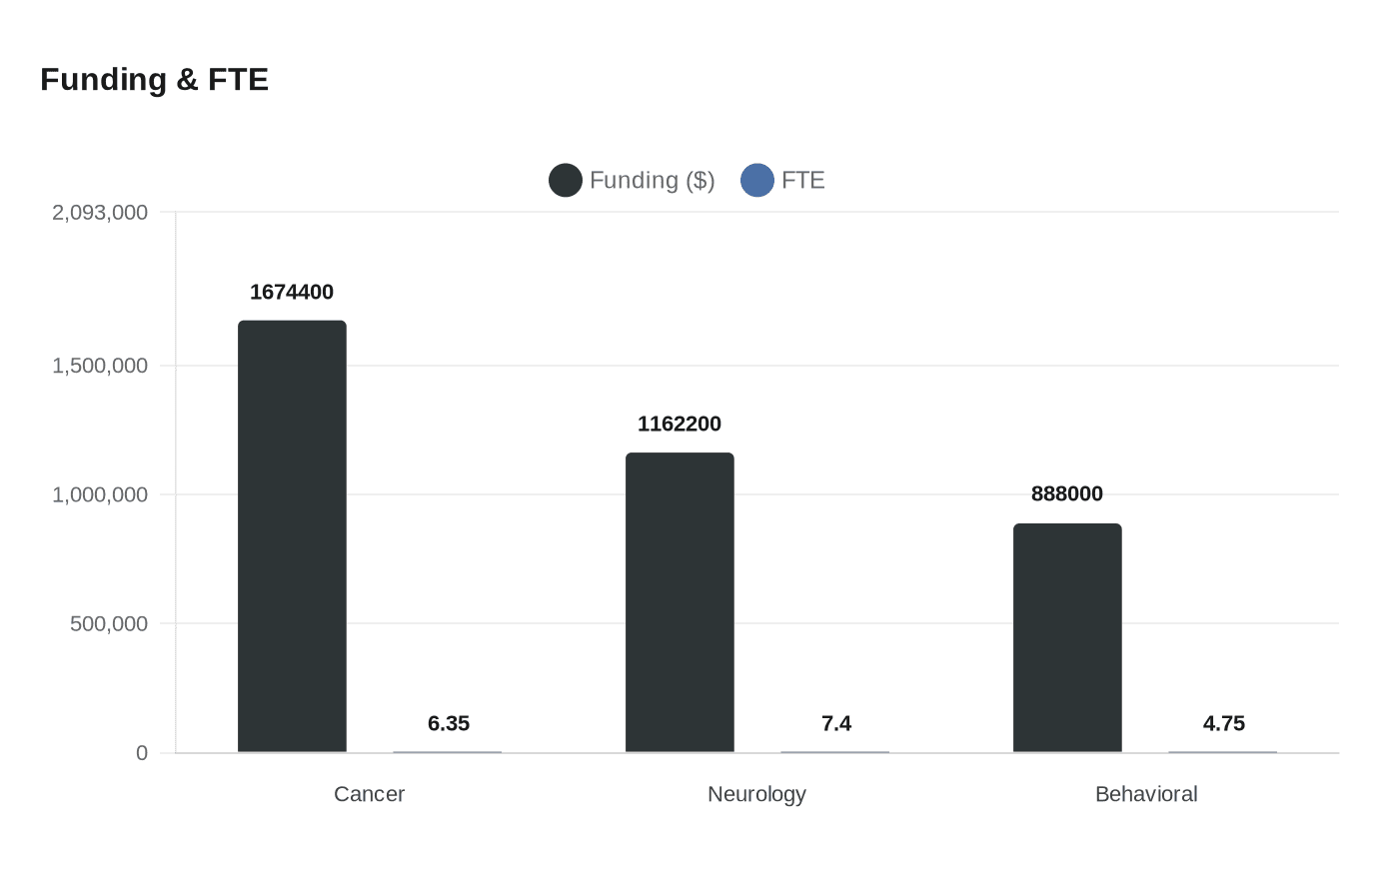Click the "FTE" legend text label
Image resolution: width=1399 pixels, height=879 pixels.
802,181
